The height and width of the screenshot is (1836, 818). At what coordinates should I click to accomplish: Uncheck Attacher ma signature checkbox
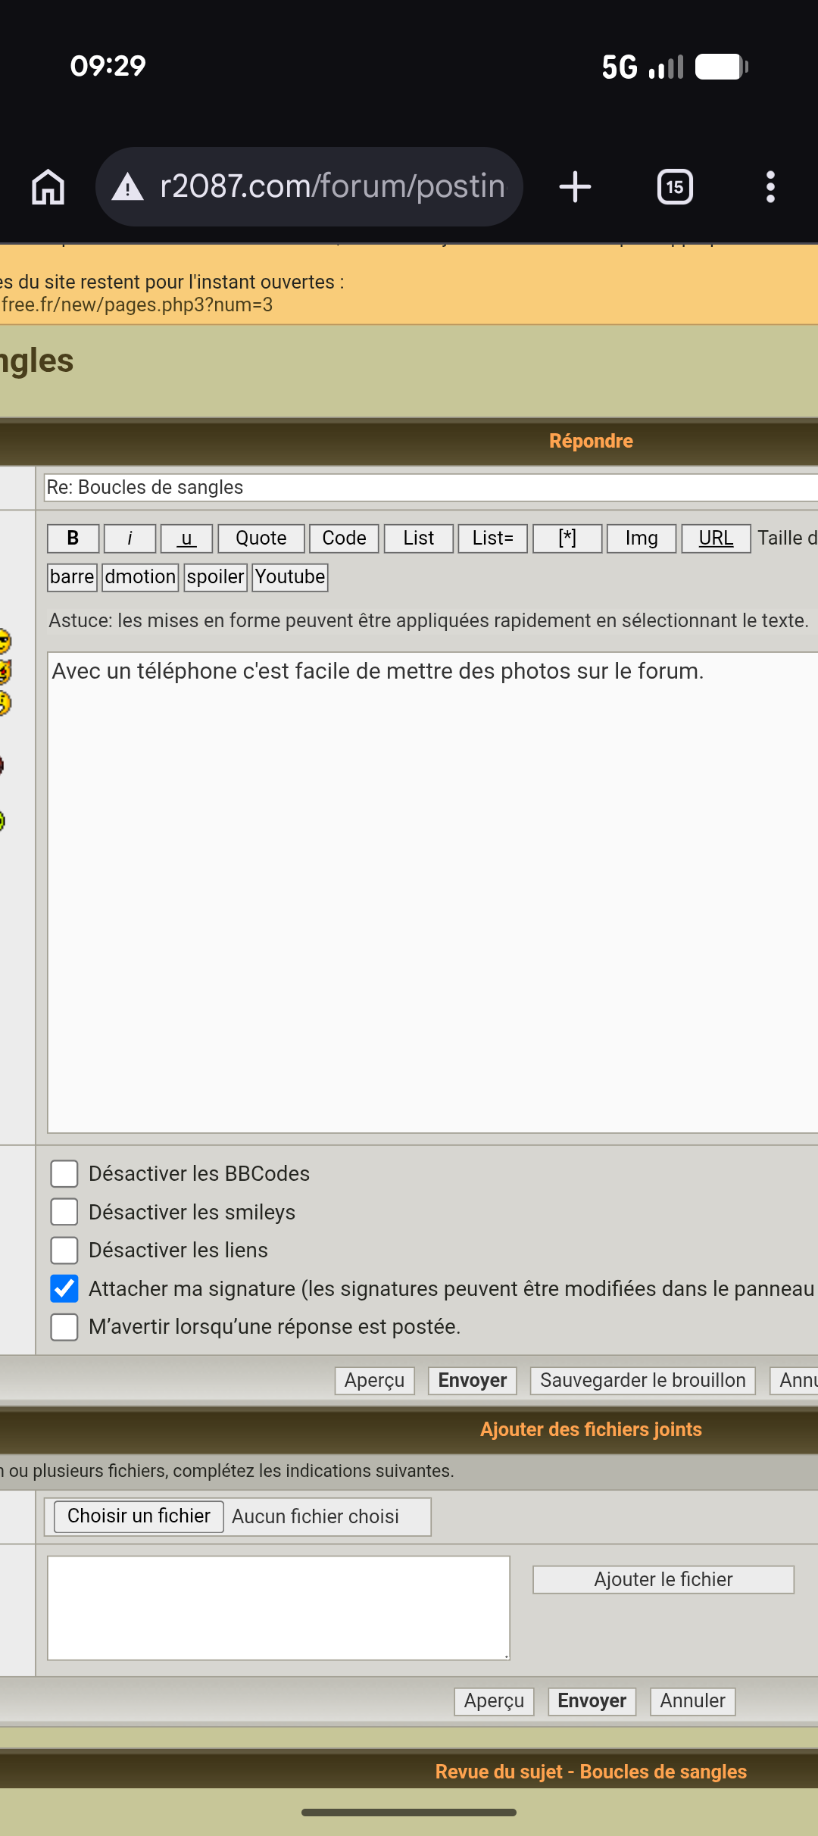tap(64, 1288)
